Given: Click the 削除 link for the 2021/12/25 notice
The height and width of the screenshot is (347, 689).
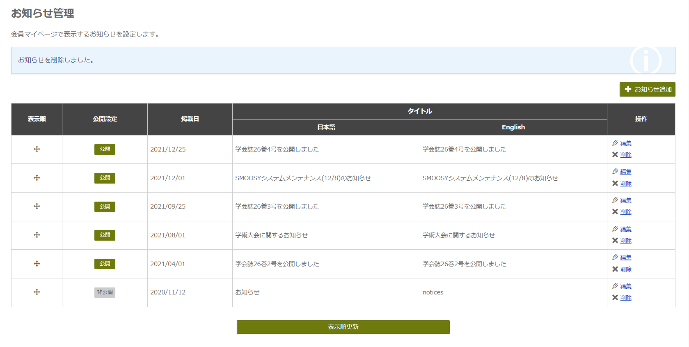Looking at the screenshot, I should 626,155.
